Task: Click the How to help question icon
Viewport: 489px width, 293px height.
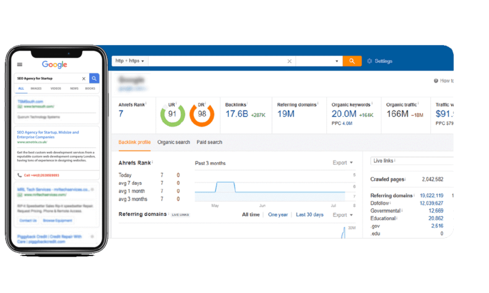Action: click(436, 80)
